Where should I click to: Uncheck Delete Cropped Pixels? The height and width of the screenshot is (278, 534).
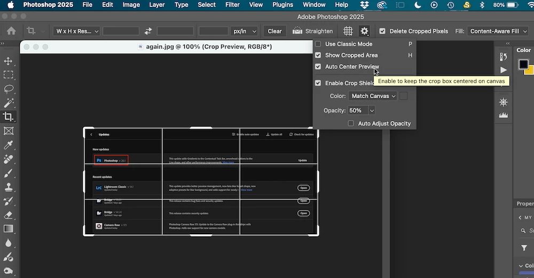(x=382, y=31)
